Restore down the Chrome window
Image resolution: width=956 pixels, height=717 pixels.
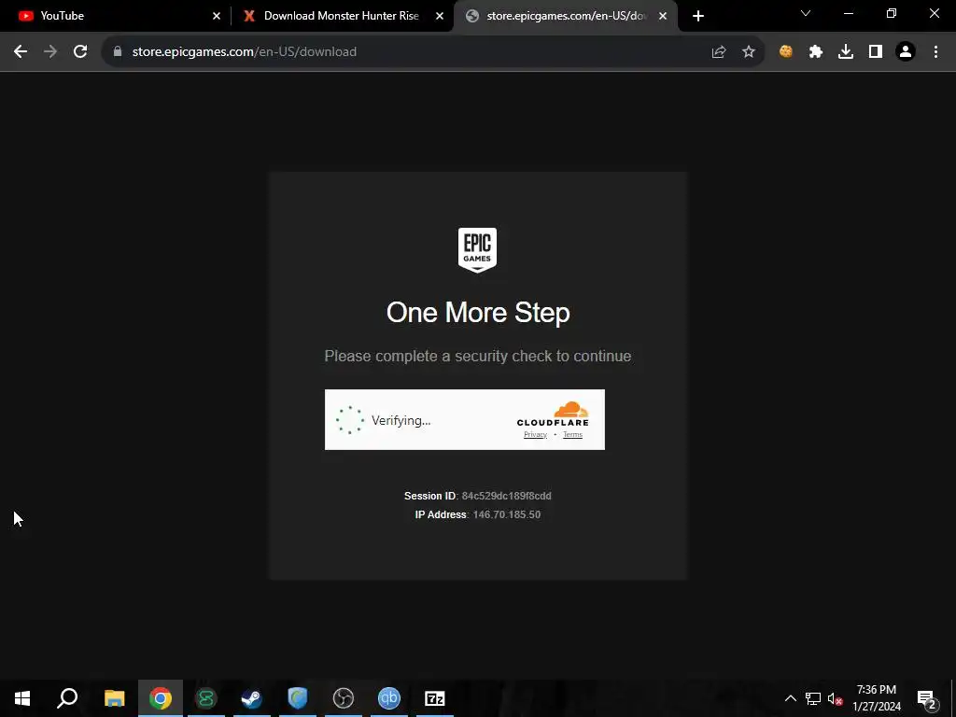(x=892, y=13)
